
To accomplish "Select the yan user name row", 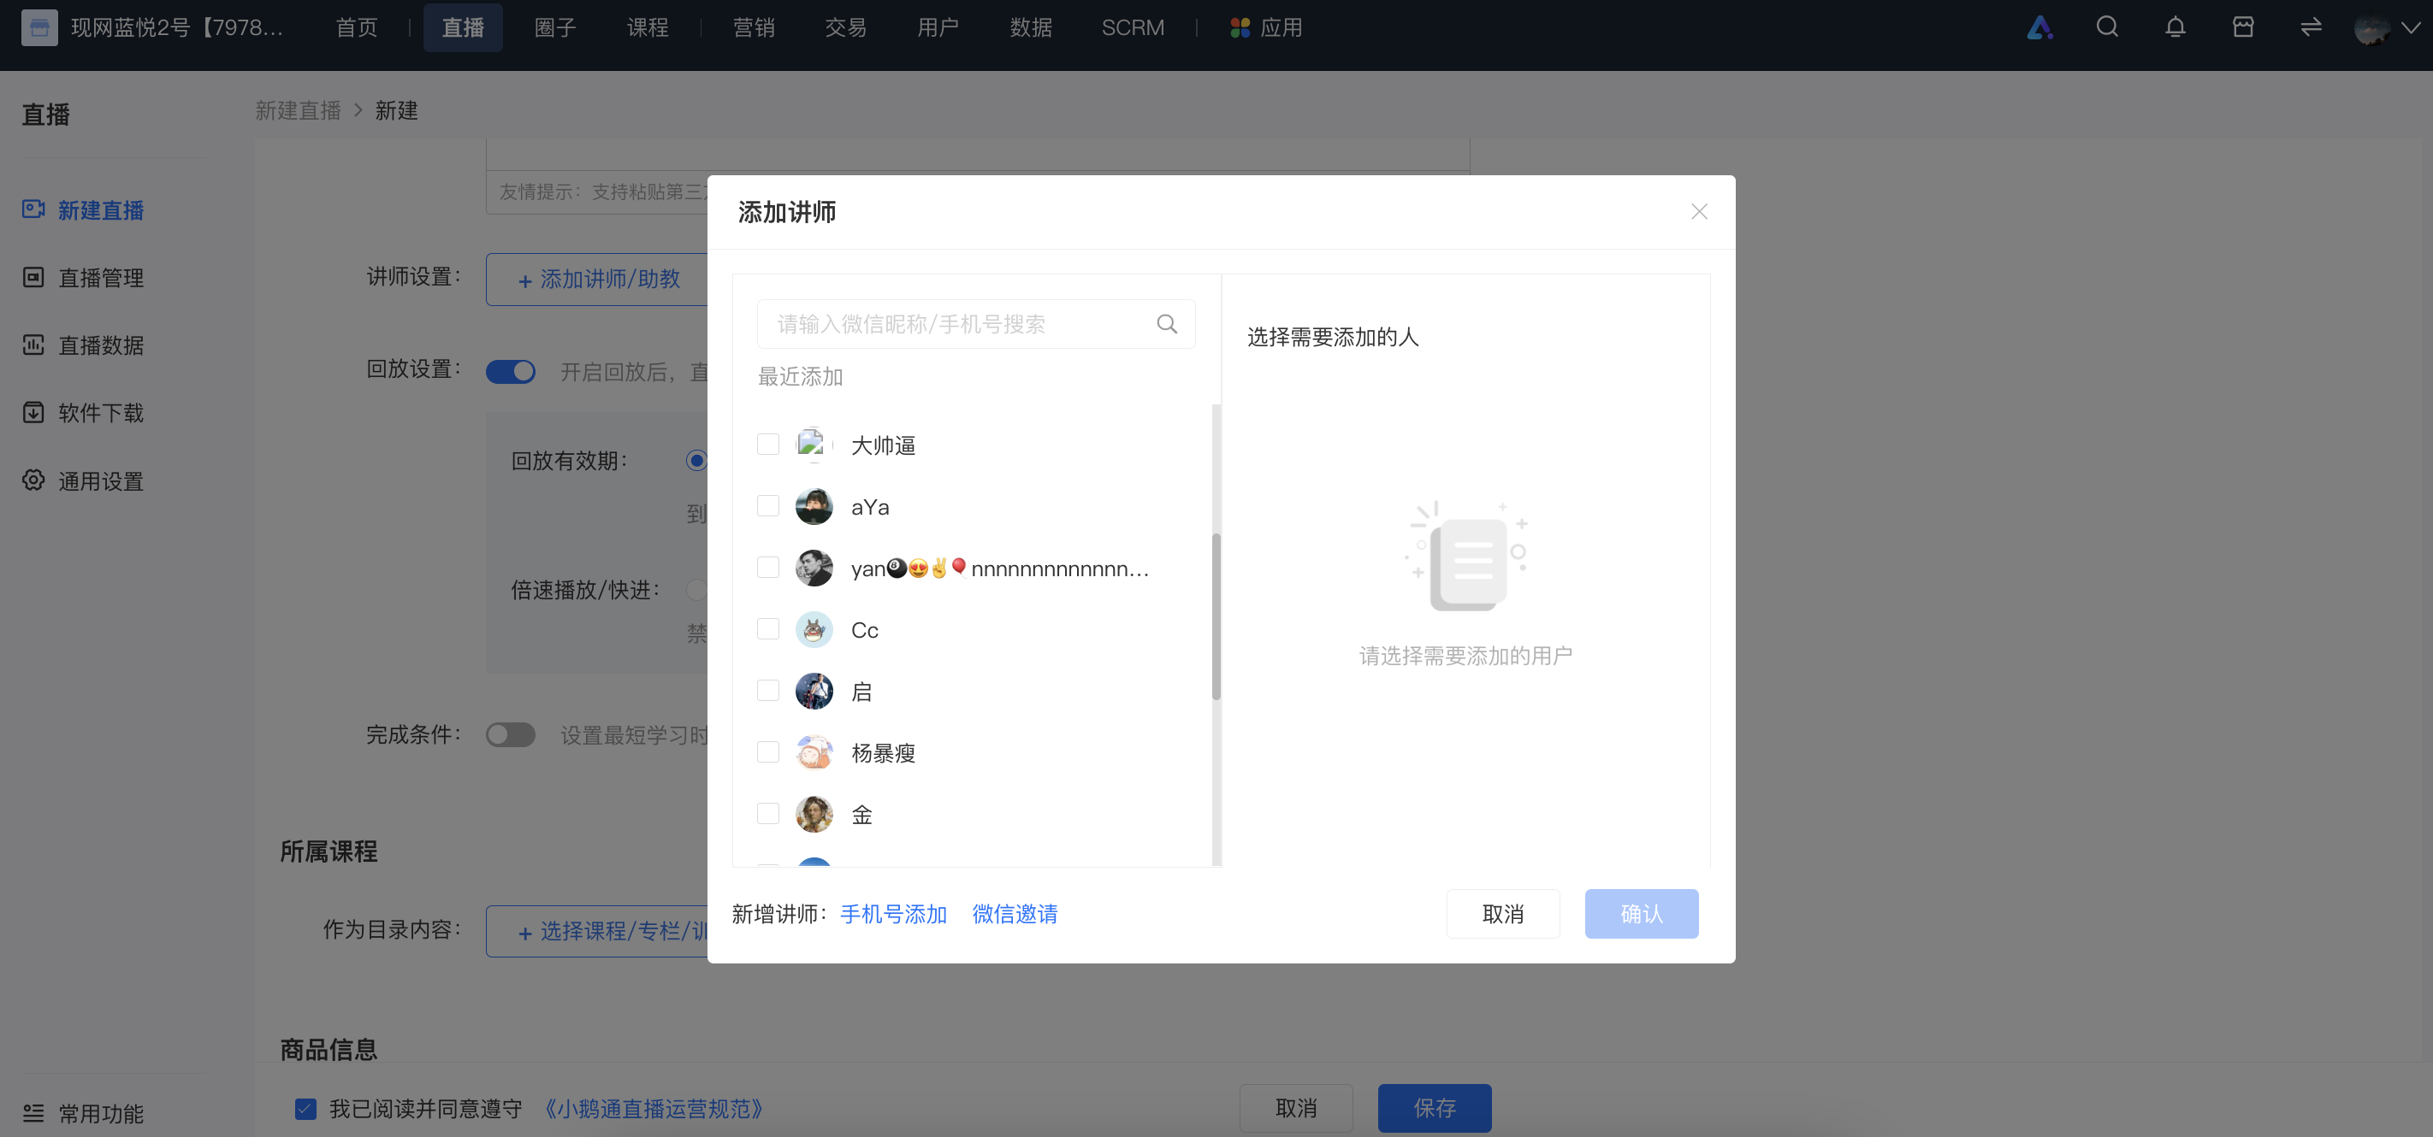I will pos(1000,568).
